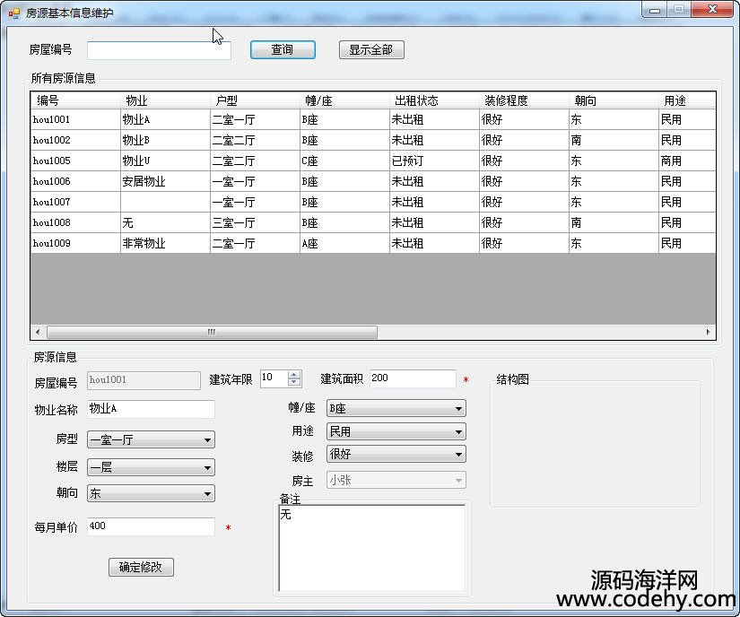
Task: Decrease 建筑年限 with the down arrow
Action: [x=294, y=383]
